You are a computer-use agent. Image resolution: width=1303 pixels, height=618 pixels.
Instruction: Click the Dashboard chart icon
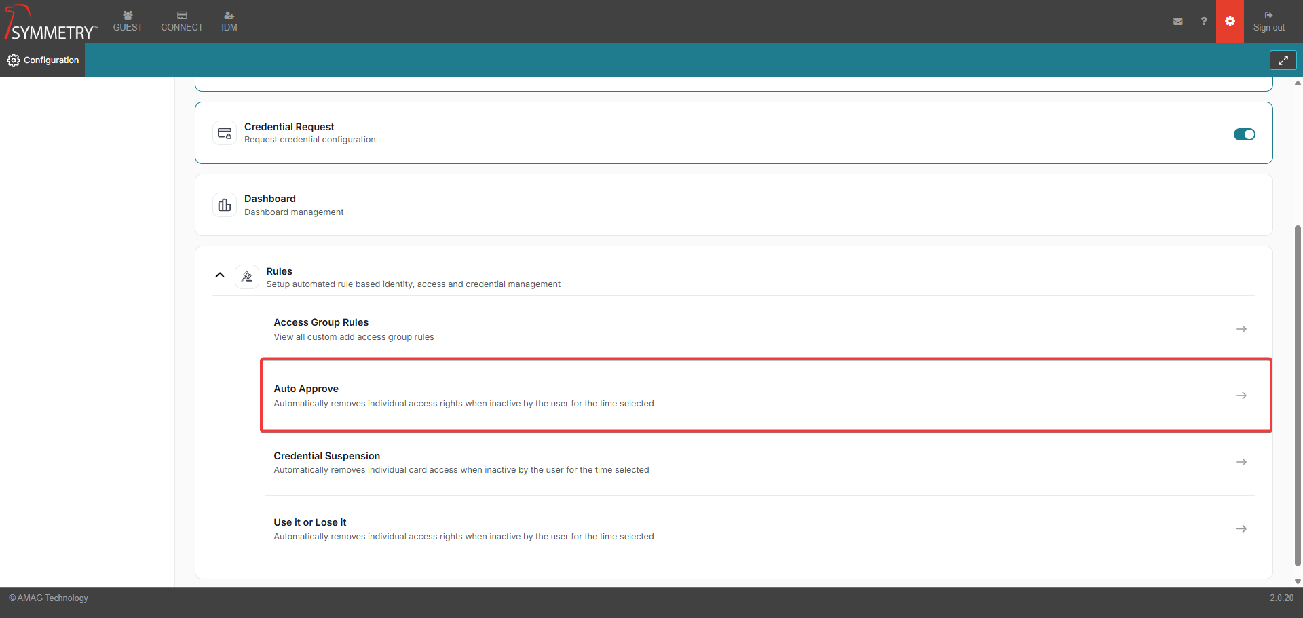(225, 205)
